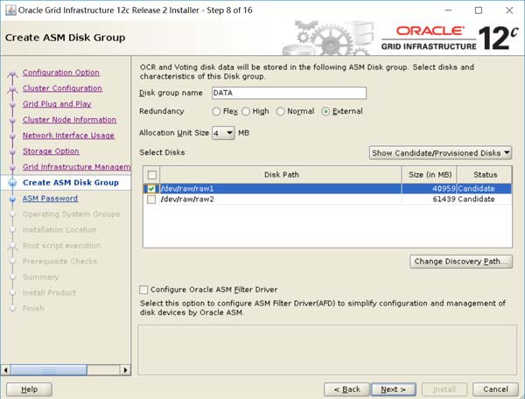
Task: Click the 40959 size cell
Action: (444, 189)
